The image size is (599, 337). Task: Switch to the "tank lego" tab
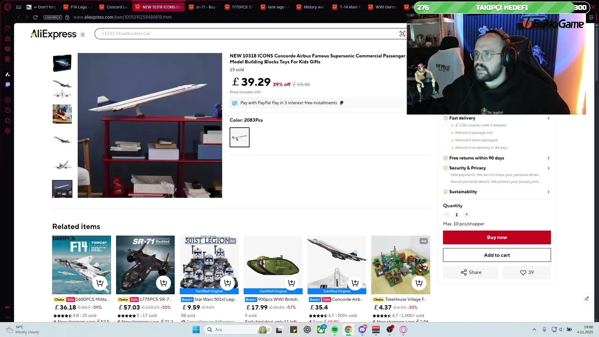tap(275, 7)
